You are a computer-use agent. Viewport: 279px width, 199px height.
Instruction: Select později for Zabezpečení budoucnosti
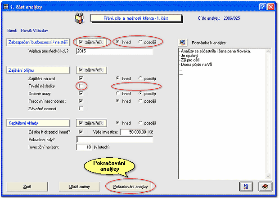tap(141, 42)
